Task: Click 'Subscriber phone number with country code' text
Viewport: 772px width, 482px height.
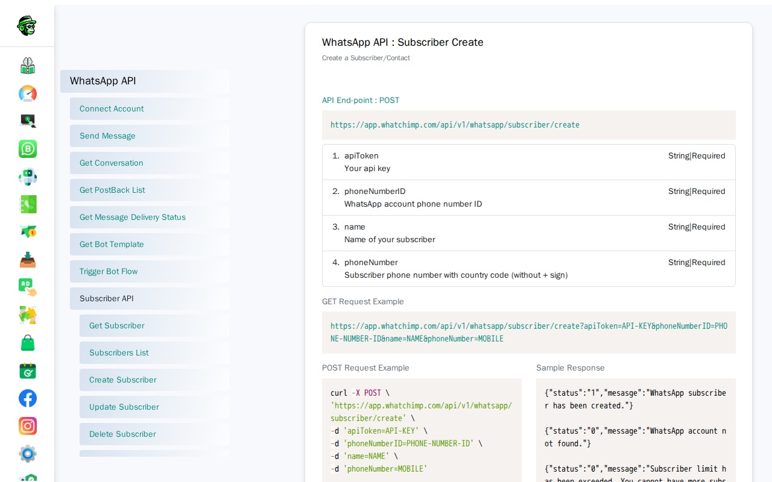Action: [x=456, y=275]
